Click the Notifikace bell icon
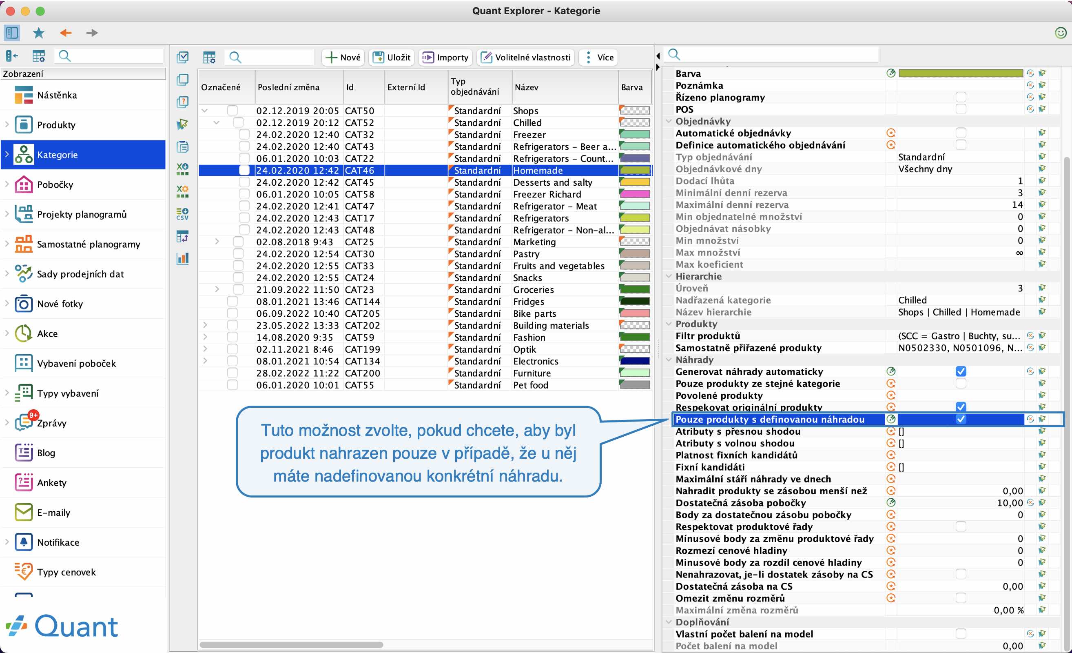 click(x=24, y=542)
